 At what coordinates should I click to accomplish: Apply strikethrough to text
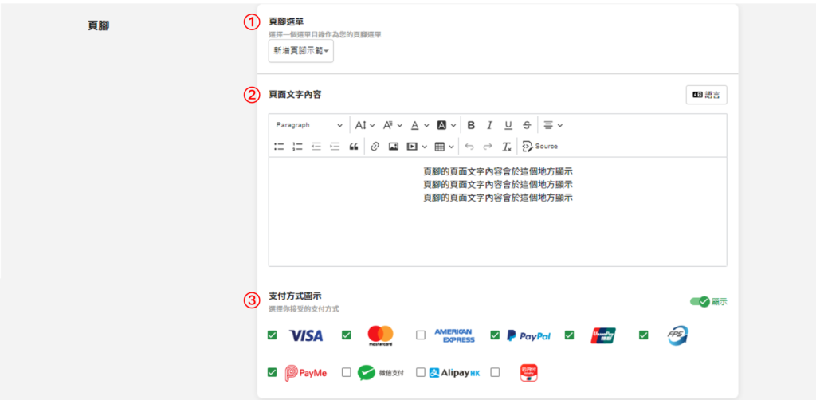527,125
